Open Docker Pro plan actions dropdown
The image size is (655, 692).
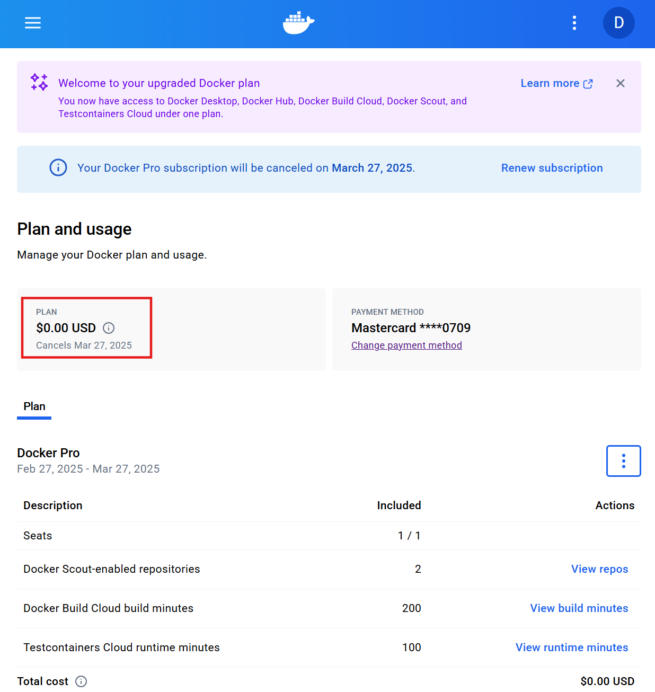[x=624, y=461]
